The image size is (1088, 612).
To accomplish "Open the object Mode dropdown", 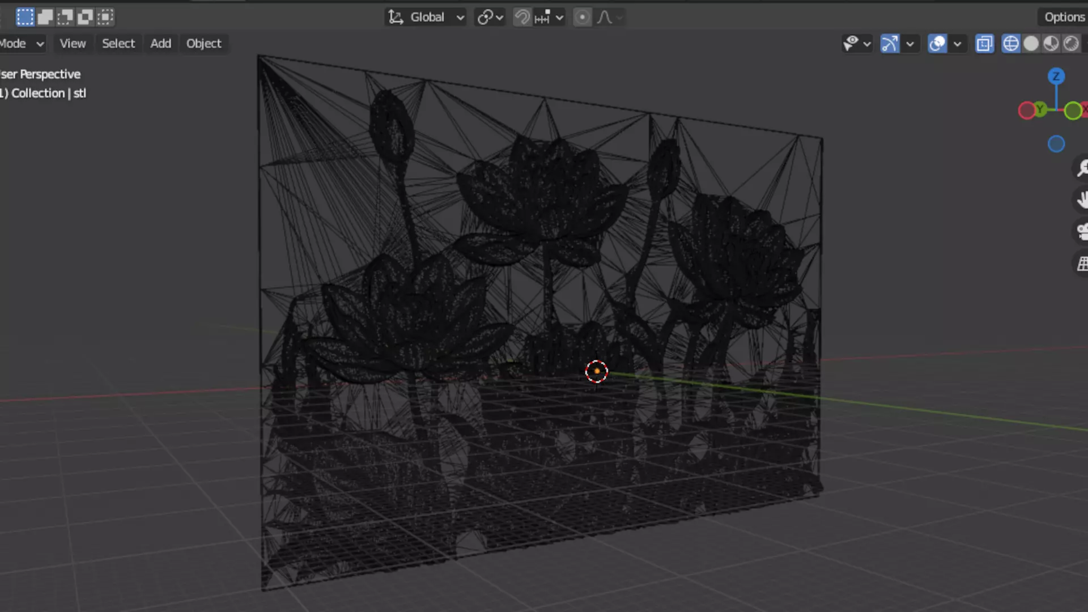I will pos(22,44).
